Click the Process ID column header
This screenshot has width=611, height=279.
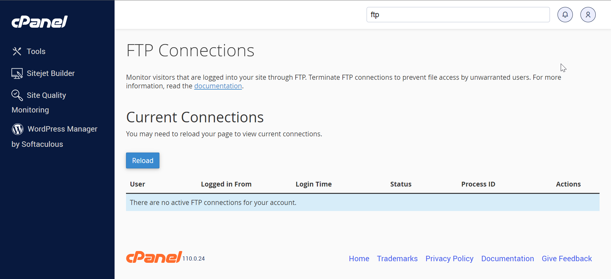point(478,184)
